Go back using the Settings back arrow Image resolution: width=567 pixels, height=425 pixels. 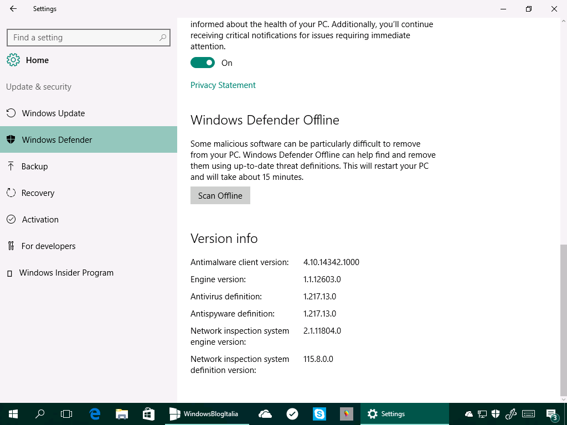13,9
